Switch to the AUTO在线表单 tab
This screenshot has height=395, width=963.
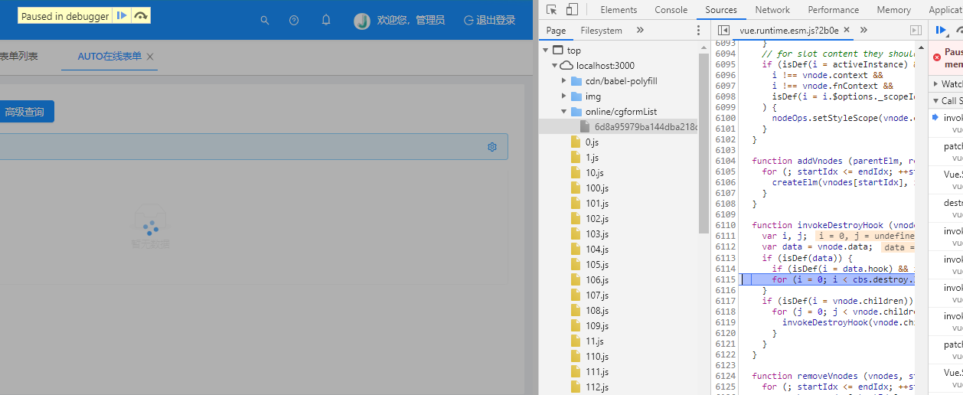109,57
